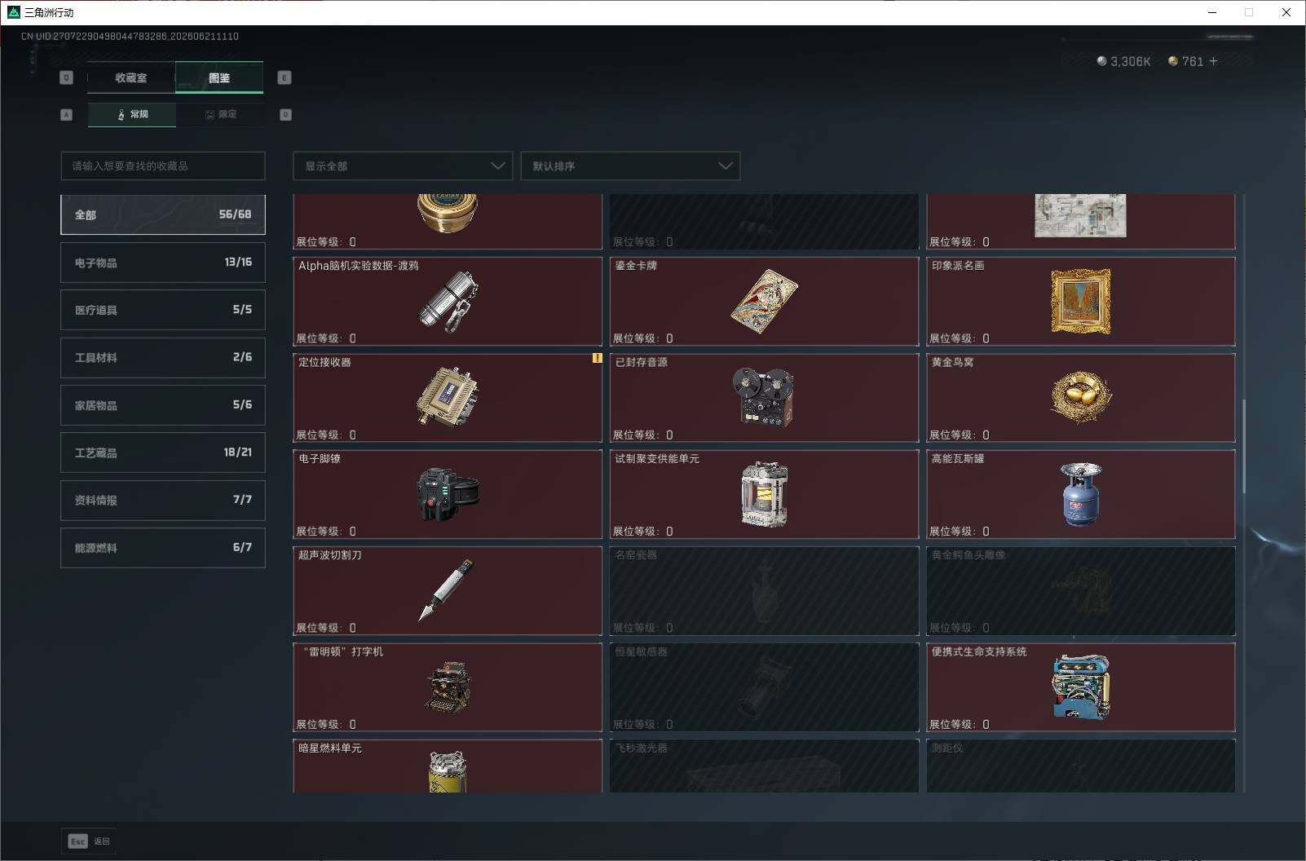1306x861 pixels.
Task: Open the Alpha脑机实验数据-渡鸦 item icon
Action: tap(448, 302)
